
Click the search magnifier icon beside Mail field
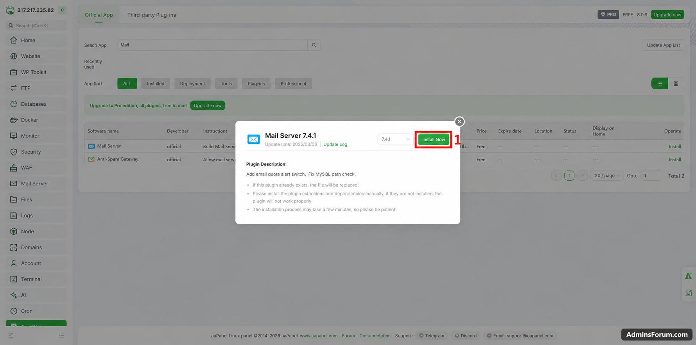click(x=314, y=45)
